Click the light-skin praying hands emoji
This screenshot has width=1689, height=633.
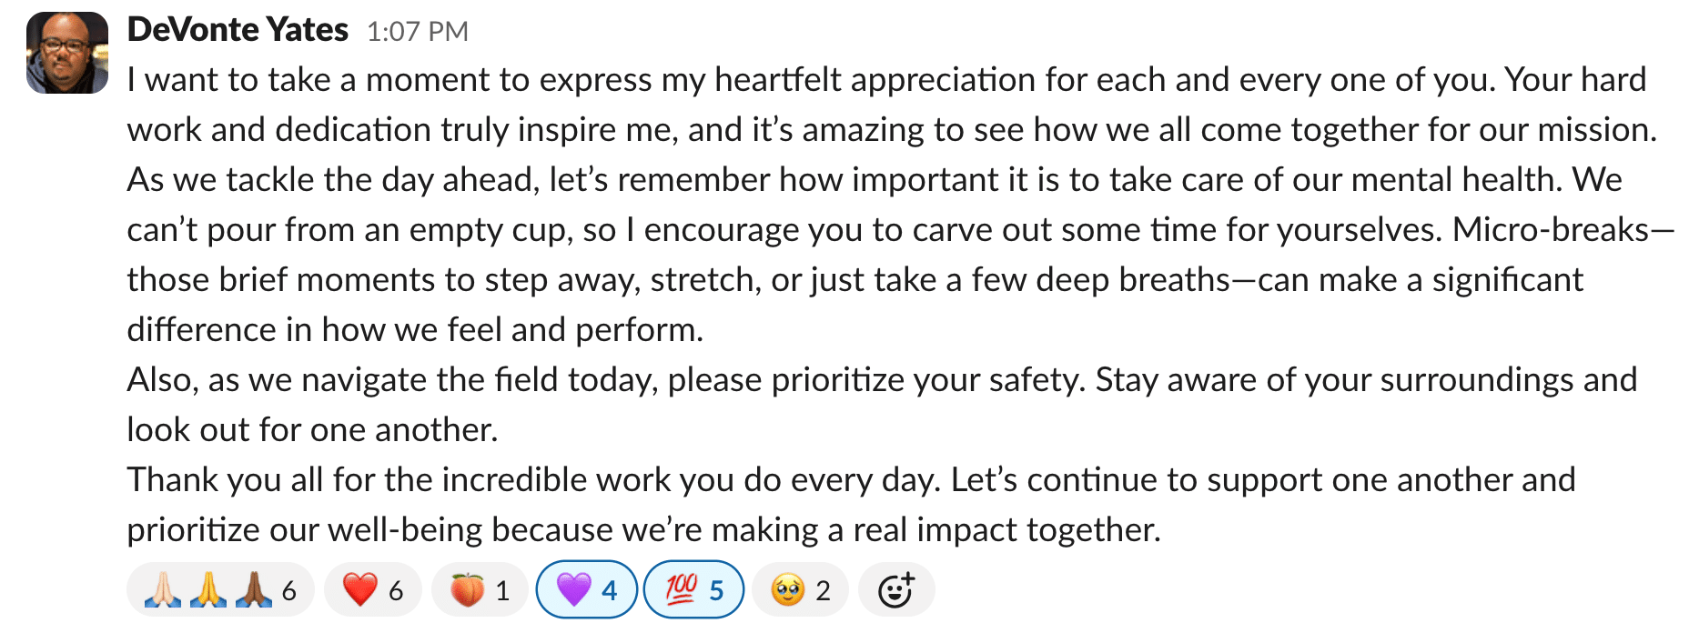(x=164, y=590)
